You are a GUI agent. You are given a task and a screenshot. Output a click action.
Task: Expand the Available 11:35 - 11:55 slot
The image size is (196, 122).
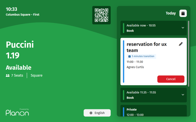click(182, 95)
